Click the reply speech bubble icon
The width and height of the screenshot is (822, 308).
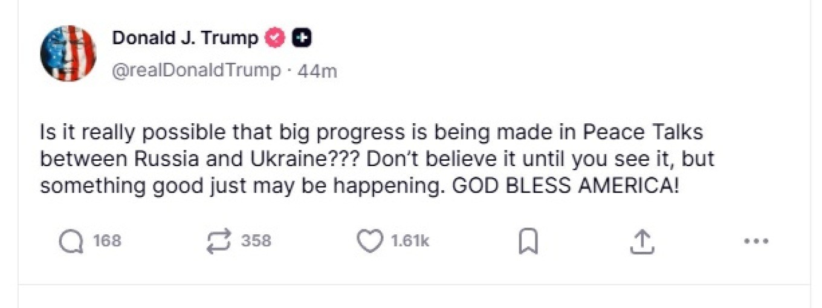(71, 242)
